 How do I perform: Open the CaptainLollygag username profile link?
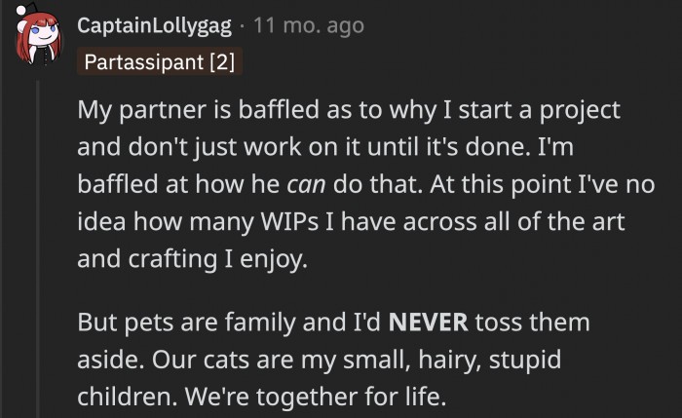(159, 25)
